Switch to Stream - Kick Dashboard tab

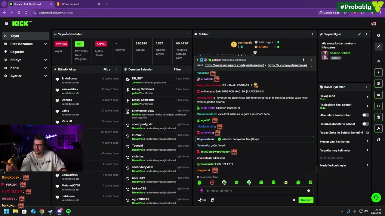[x=31, y=4]
